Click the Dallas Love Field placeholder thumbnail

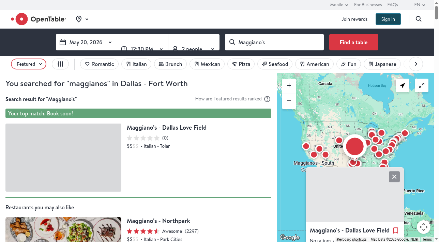[x=63, y=158]
